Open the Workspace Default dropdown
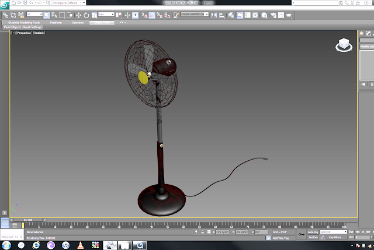Viewport: 374px width, 250px height. pyautogui.click(x=67, y=3)
